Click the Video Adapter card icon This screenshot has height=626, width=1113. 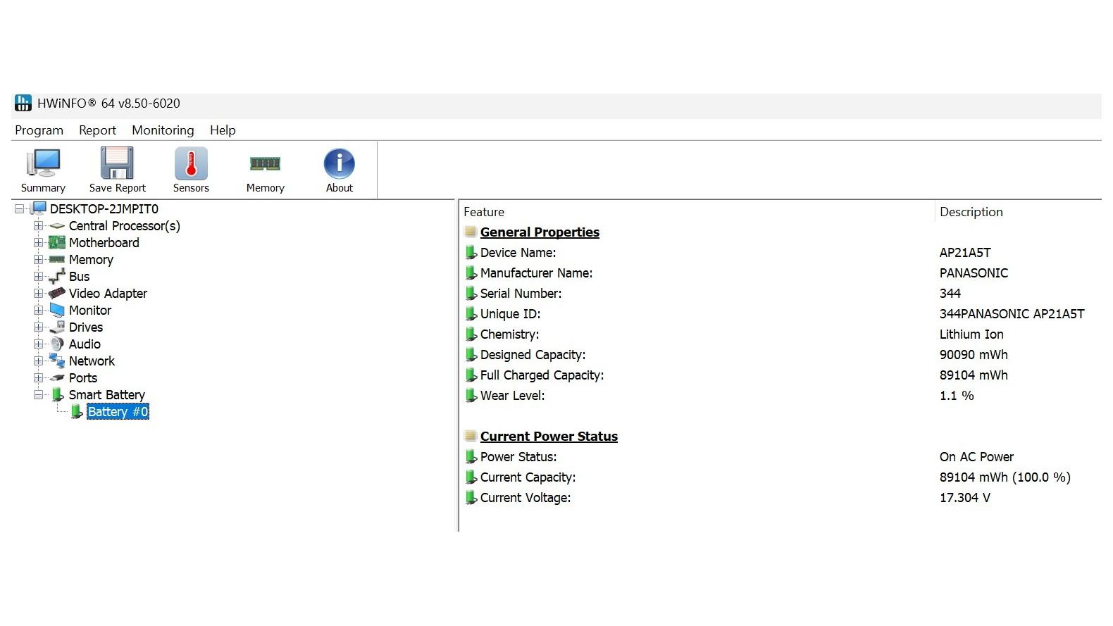tap(57, 294)
